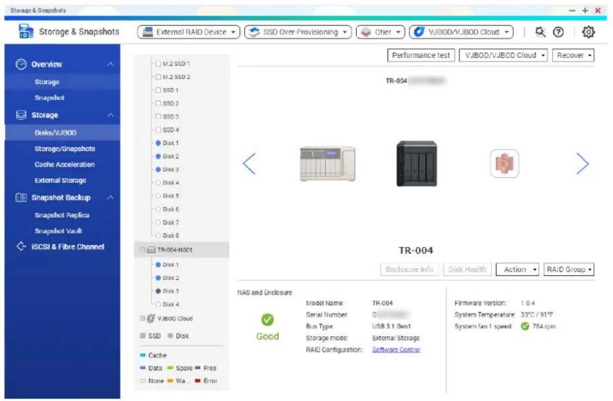Open the global settings gear icon
The width and height of the screenshot is (613, 401).
click(x=588, y=32)
